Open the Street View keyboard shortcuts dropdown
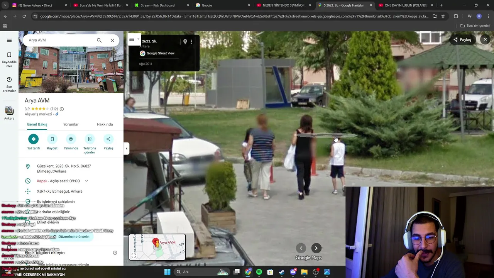 click(134, 39)
